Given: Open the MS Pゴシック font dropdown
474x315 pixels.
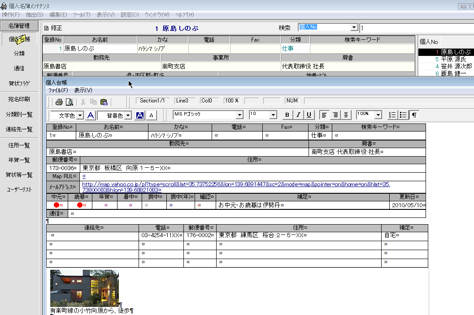Looking at the screenshot, I should [x=239, y=115].
